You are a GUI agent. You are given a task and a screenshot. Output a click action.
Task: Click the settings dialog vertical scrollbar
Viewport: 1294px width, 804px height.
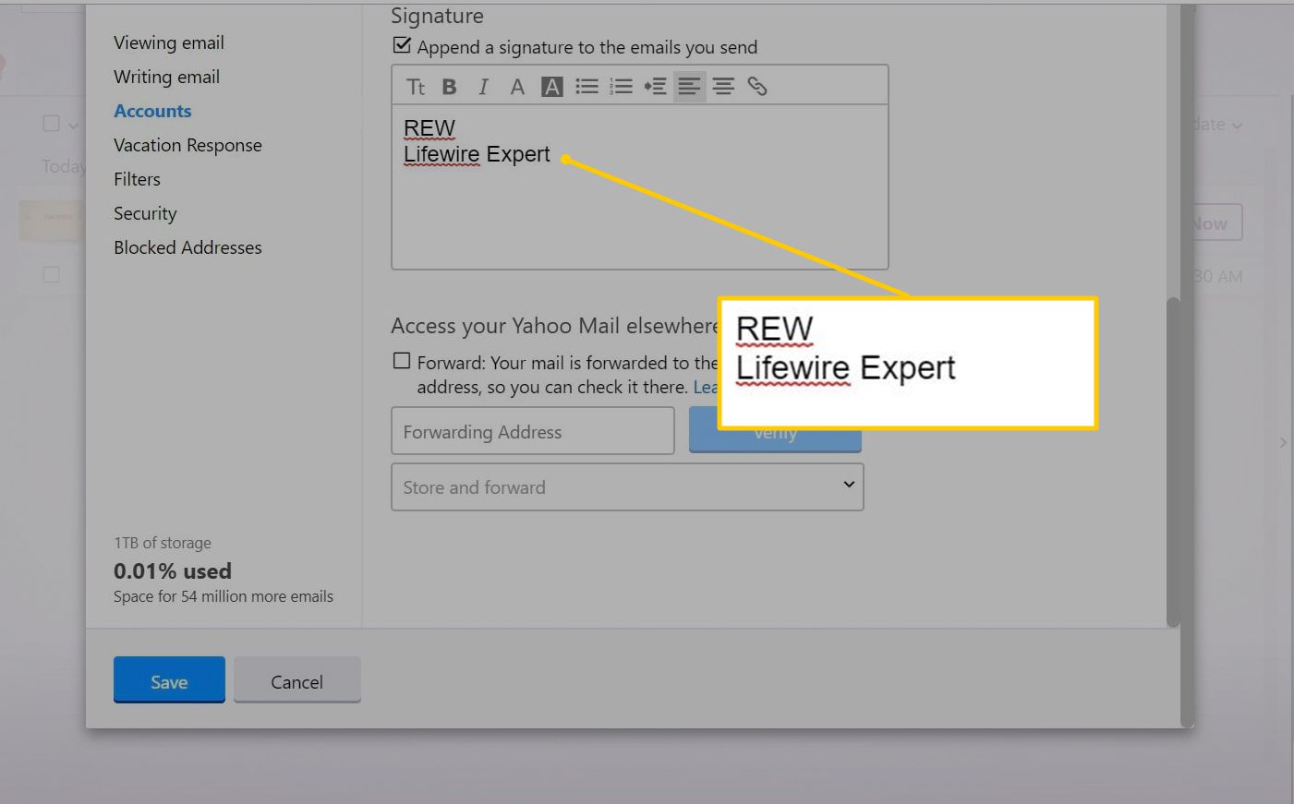point(1173,462)
